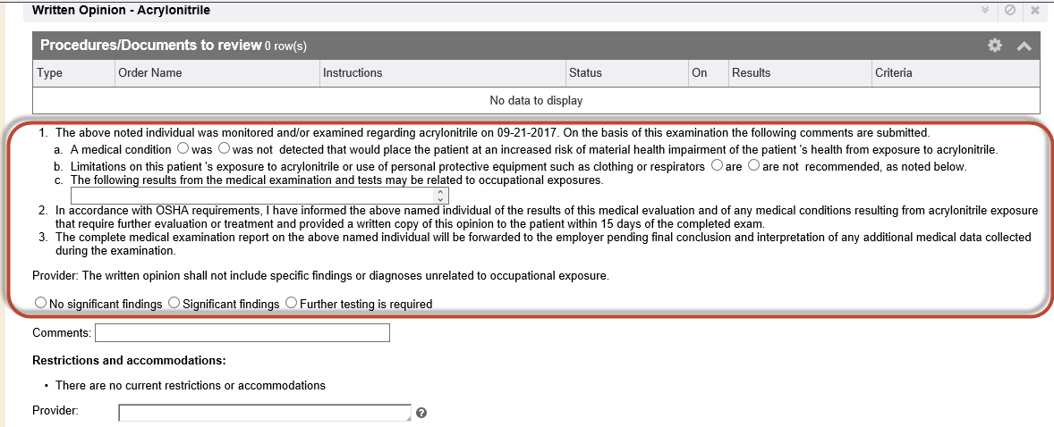Open the Procedures/Documents gear settings
This screenshot has height=427, width=1054.
coord(995,46)
